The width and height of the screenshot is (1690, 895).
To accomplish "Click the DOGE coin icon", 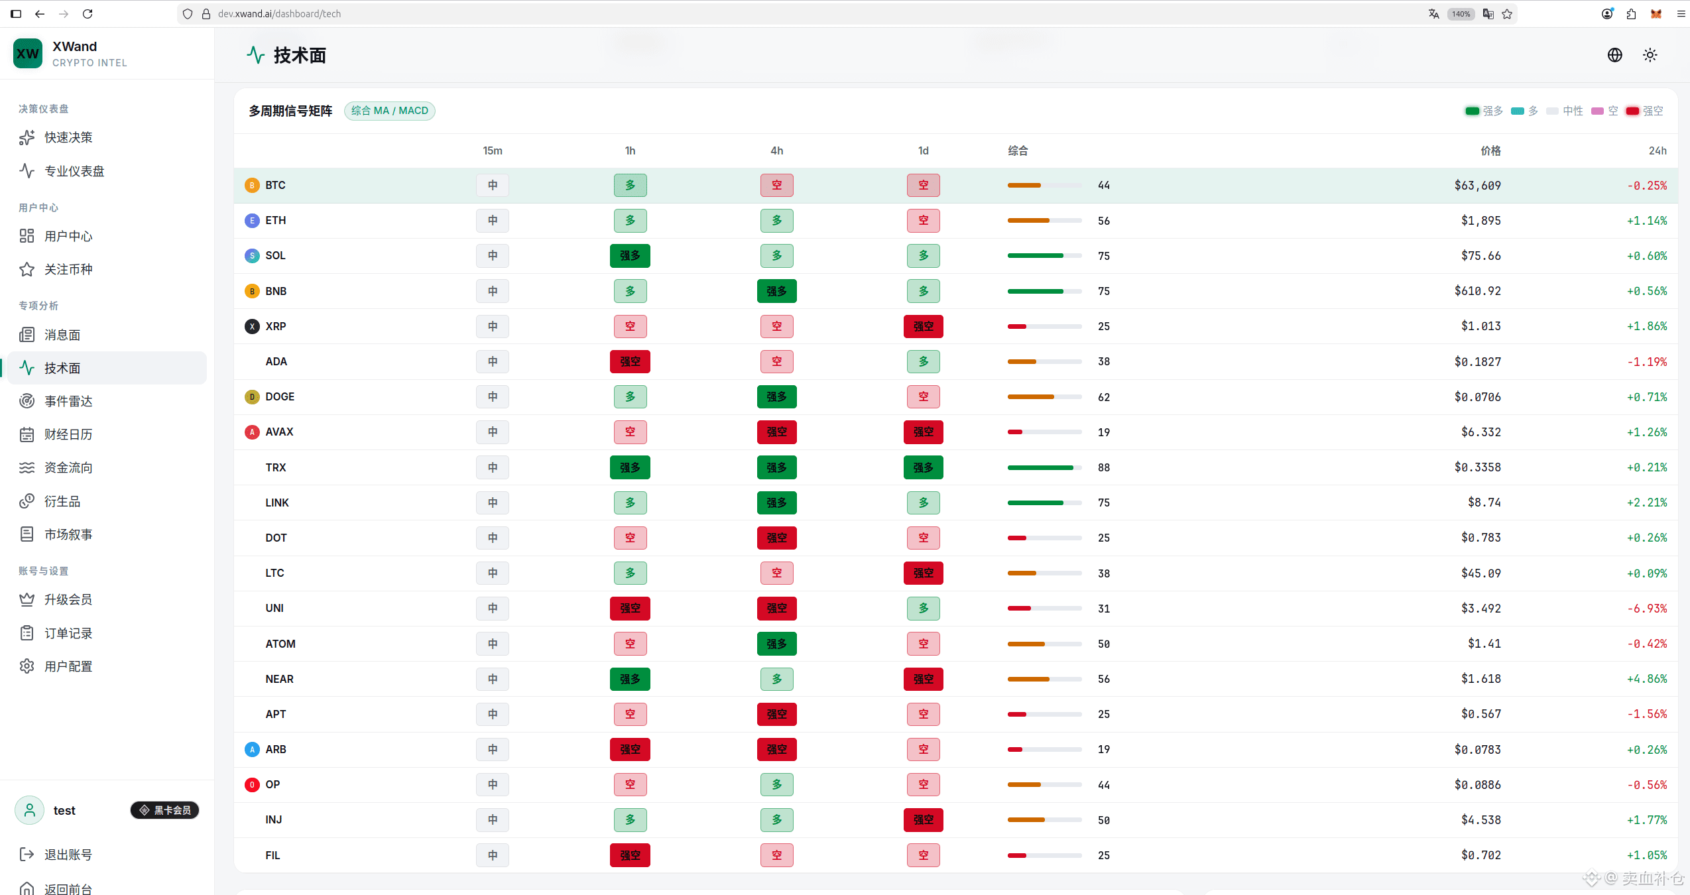I will [252, 396].
